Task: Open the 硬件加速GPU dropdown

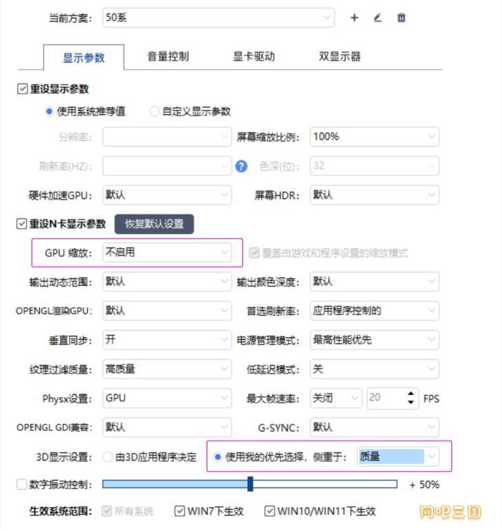Action: tap(167, 195)
